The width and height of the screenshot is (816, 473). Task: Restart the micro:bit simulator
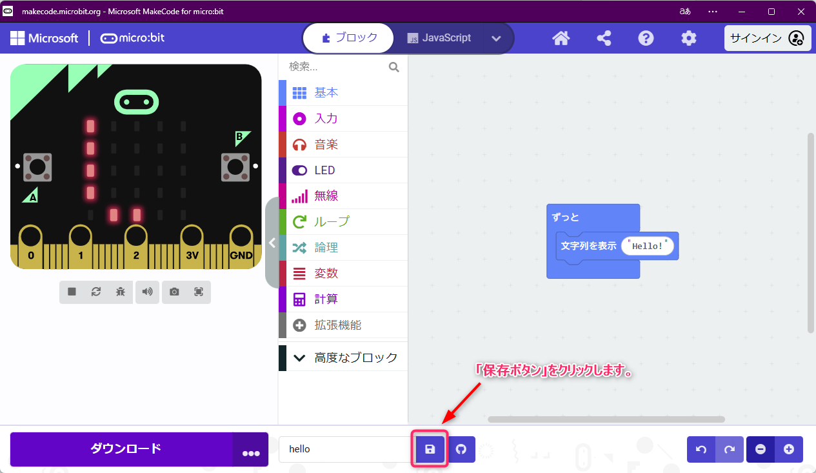pyautogui.click(x=96, y=292)
